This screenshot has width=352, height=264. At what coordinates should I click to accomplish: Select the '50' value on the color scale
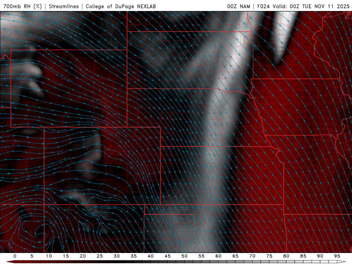pyautogui.click(x=184, y=256)
